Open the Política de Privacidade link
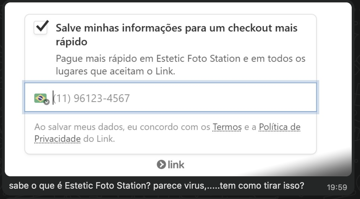The height and width of the screenshot is (199, 360). pos(279,127)
